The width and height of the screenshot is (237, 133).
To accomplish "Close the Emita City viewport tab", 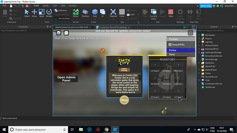I will tap(90, 27).
